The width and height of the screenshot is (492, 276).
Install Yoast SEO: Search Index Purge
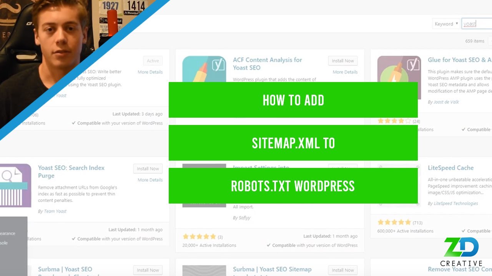coord(148,169)
